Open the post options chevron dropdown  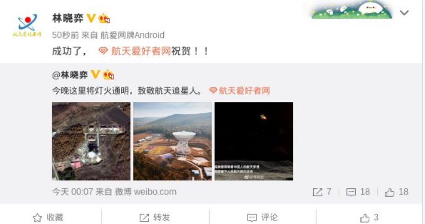[404, 12]
